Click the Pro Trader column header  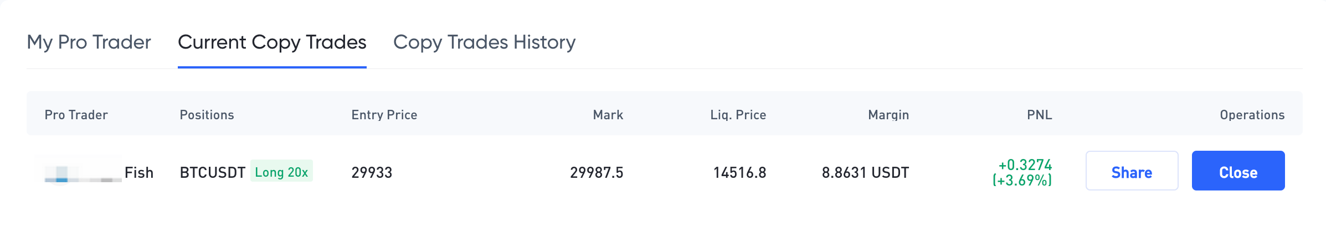click(76, 115)
